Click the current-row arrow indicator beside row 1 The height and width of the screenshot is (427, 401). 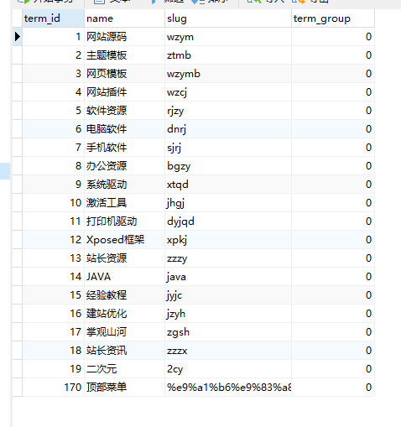click(x=18, y=37)
